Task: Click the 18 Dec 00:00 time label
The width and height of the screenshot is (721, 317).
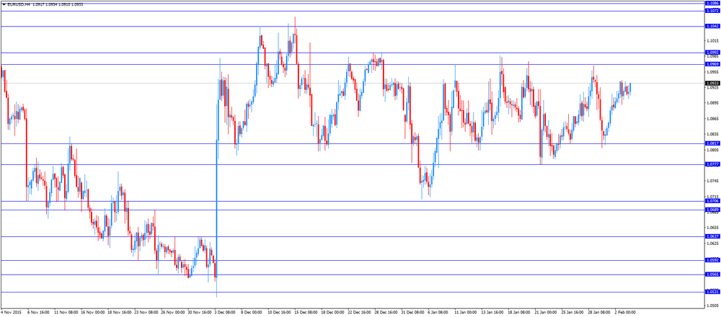Action: coord(332,313)
